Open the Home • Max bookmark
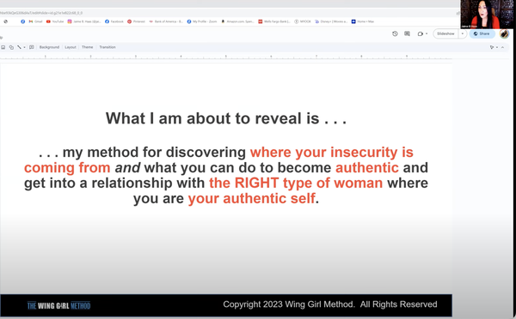 pos(363,21)
